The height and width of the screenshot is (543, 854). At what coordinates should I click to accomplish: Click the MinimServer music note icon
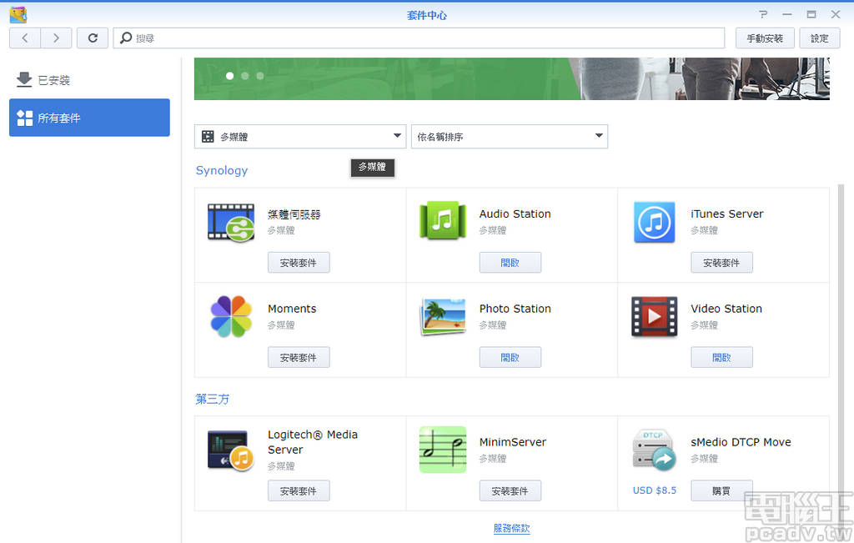click(442, 450)
